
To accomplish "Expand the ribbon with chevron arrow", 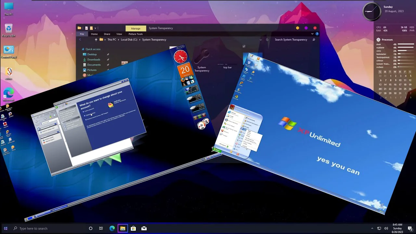I will [312, 34].
